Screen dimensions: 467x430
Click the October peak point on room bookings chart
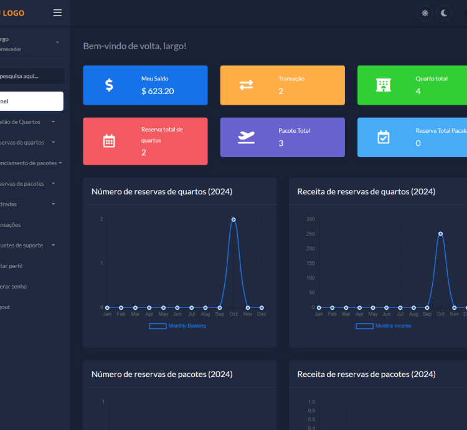click(x=233, y=219)
